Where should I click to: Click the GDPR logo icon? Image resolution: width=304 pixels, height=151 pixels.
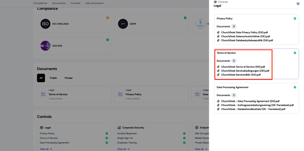click(x=123, y=24)
